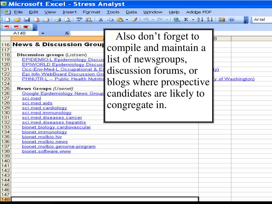Image resolution: width=272 pixels, height=204 pixels.
Task: Click the first Adobe PDF toolbar icon
Action: 8,27
